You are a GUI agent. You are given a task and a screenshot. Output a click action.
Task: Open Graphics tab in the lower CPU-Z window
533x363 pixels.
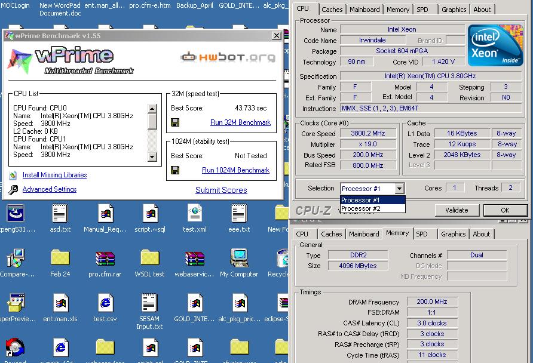(x=453, y=234)
